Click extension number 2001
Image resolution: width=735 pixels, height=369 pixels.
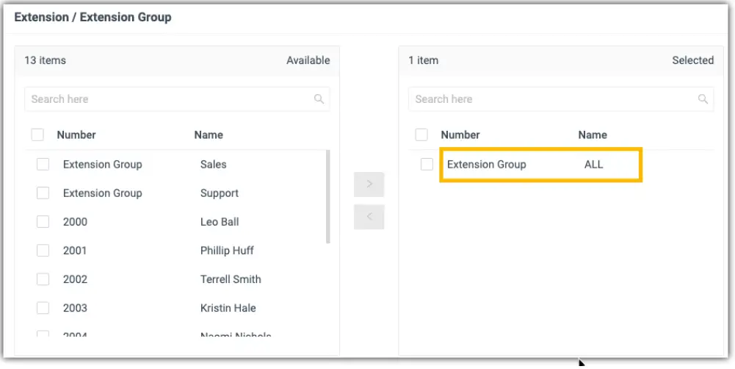(75, 250)
